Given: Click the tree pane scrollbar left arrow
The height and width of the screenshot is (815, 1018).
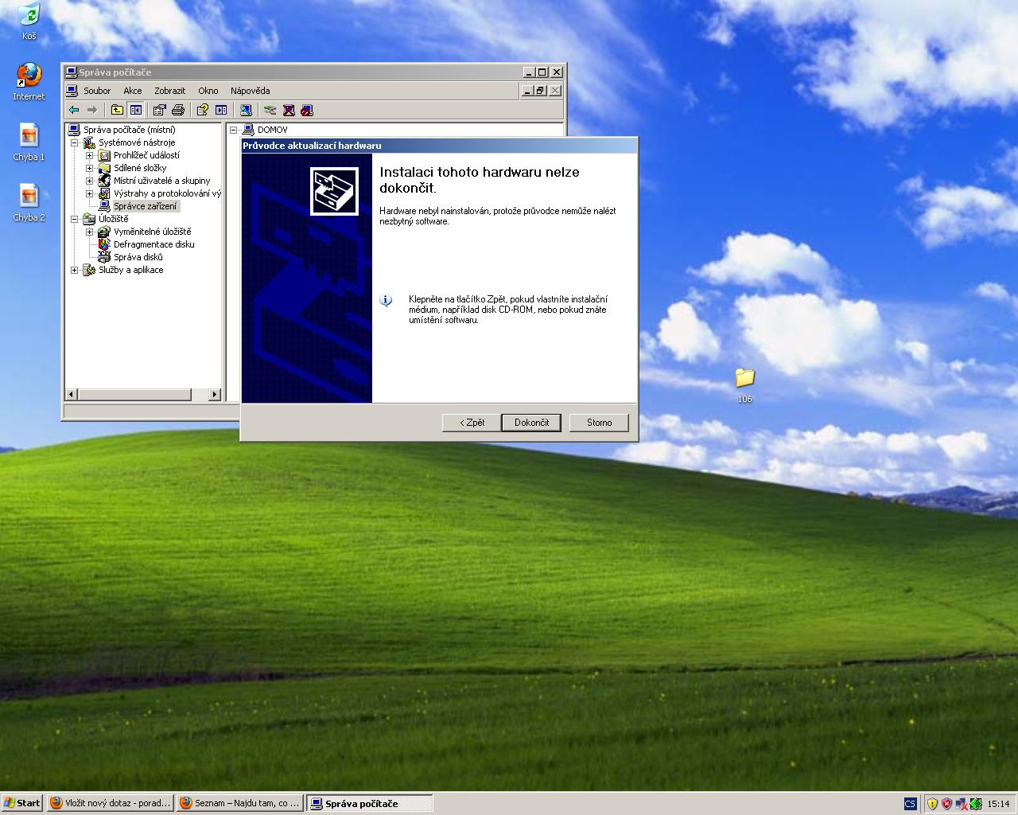Looking at the screenshot, I should 72,394.
